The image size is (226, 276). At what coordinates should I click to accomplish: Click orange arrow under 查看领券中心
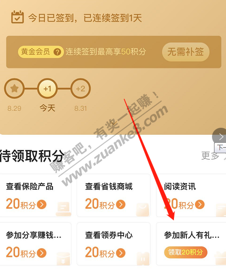click(x=121, y=253)
